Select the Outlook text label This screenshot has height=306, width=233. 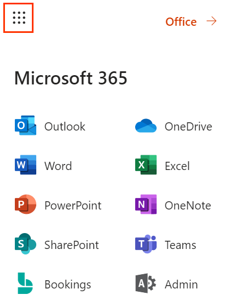tap(65, 127)
